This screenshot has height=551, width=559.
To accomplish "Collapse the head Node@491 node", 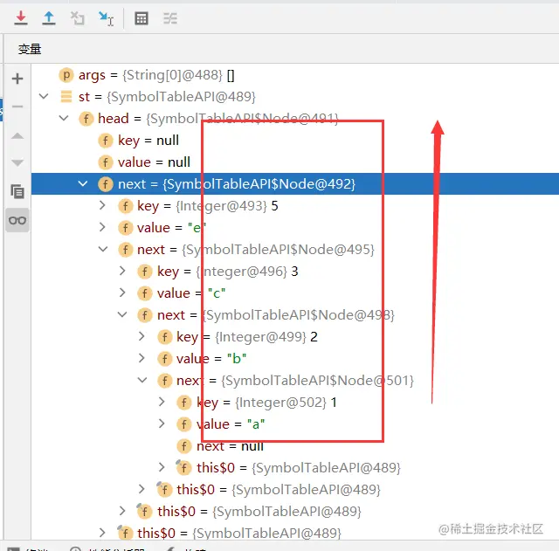I will (x=64, y=118).
